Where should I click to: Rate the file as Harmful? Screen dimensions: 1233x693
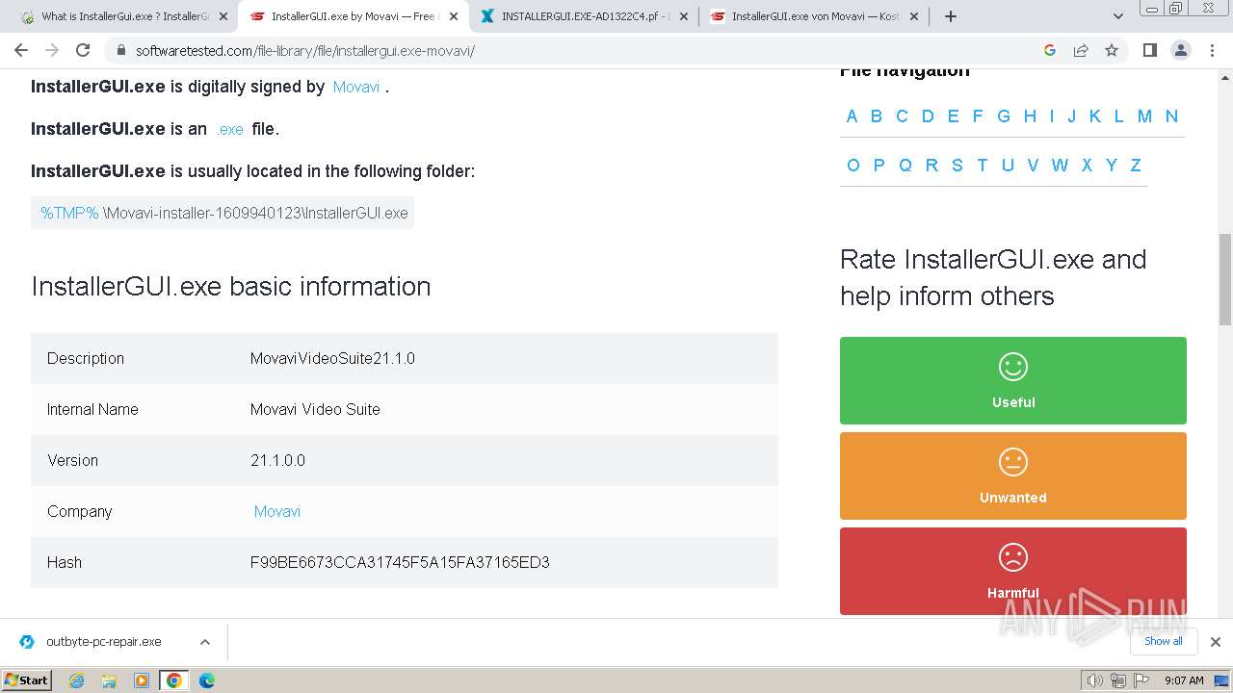(1013, 571)
